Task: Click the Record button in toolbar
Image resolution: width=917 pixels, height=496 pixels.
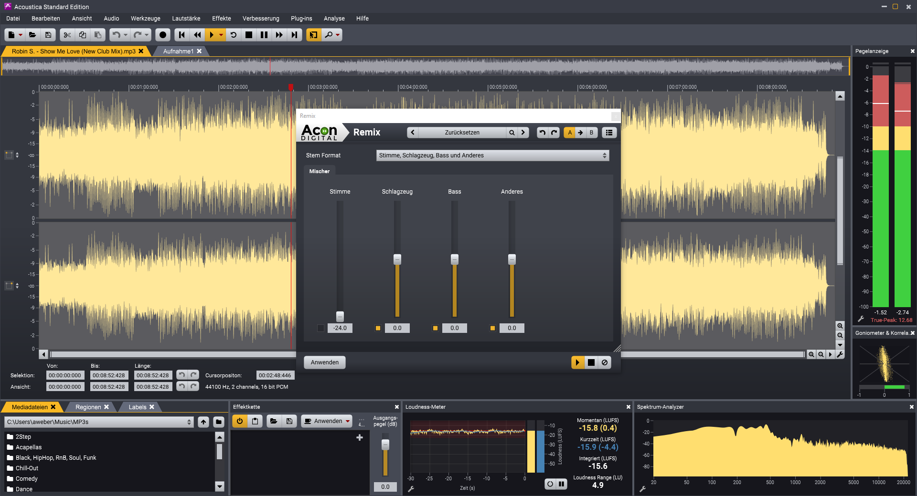Action: [x=163, y=35]
